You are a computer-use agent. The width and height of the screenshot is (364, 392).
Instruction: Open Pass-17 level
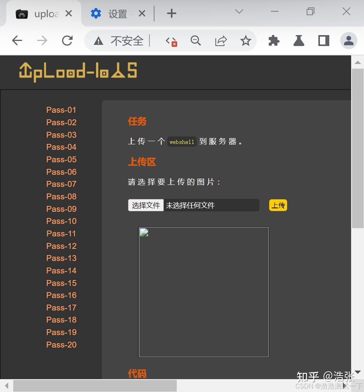pyautogui.click(x=61, y=307)
